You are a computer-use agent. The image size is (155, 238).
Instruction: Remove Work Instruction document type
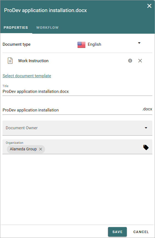pos(140,61)
